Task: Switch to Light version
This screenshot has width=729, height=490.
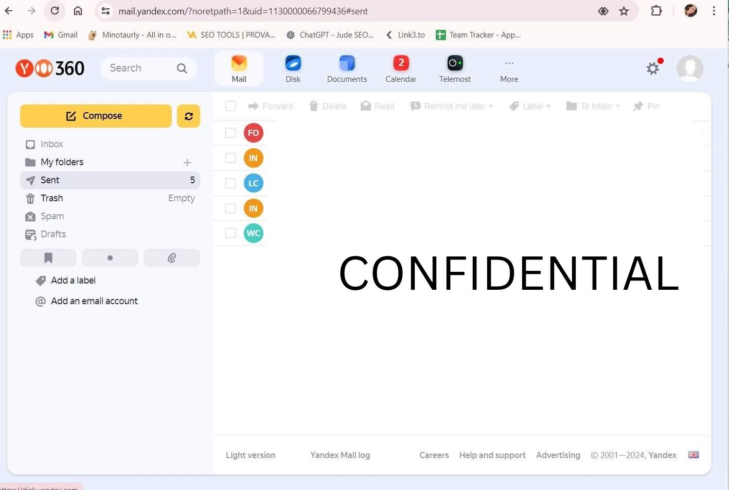Action: pyautogui.click(x=251, y=455)
